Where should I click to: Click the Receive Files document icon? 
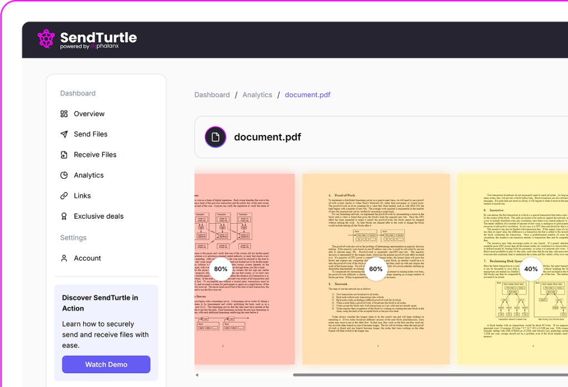pyautogui.click(x=64, y=155)
